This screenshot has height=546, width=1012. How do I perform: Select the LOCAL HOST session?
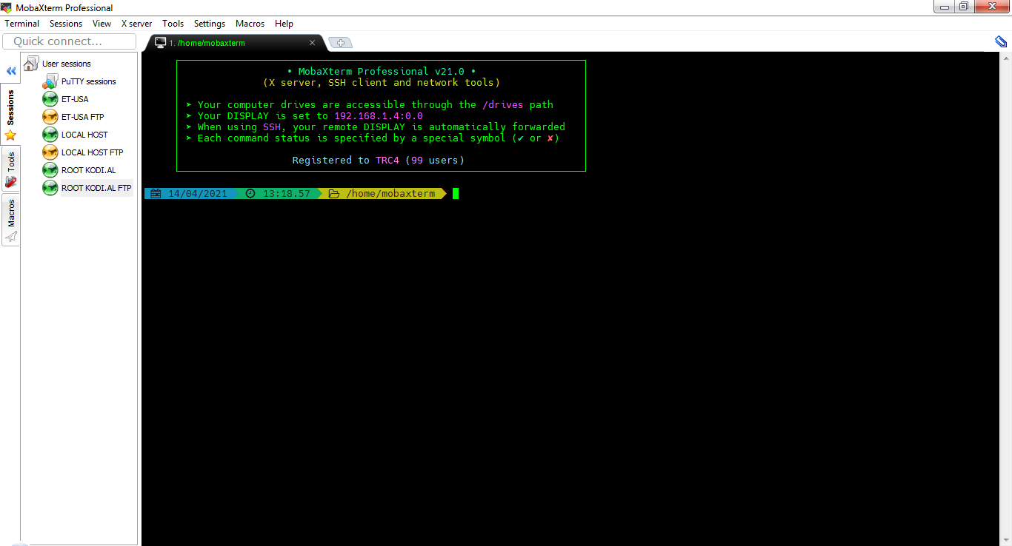[x=84, y=135]
